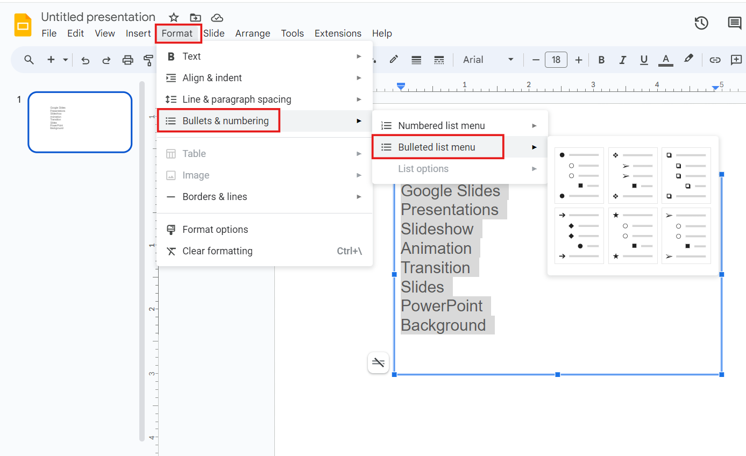Screen dimensions: 746x456
Task: Pick the arrow, diamond, disc bullet style
Action: click(579, 236)
